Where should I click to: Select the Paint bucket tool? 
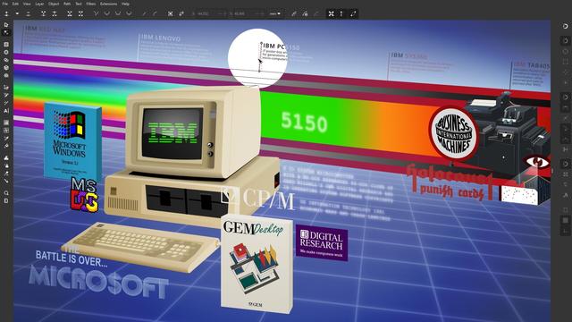coord(6,146)
